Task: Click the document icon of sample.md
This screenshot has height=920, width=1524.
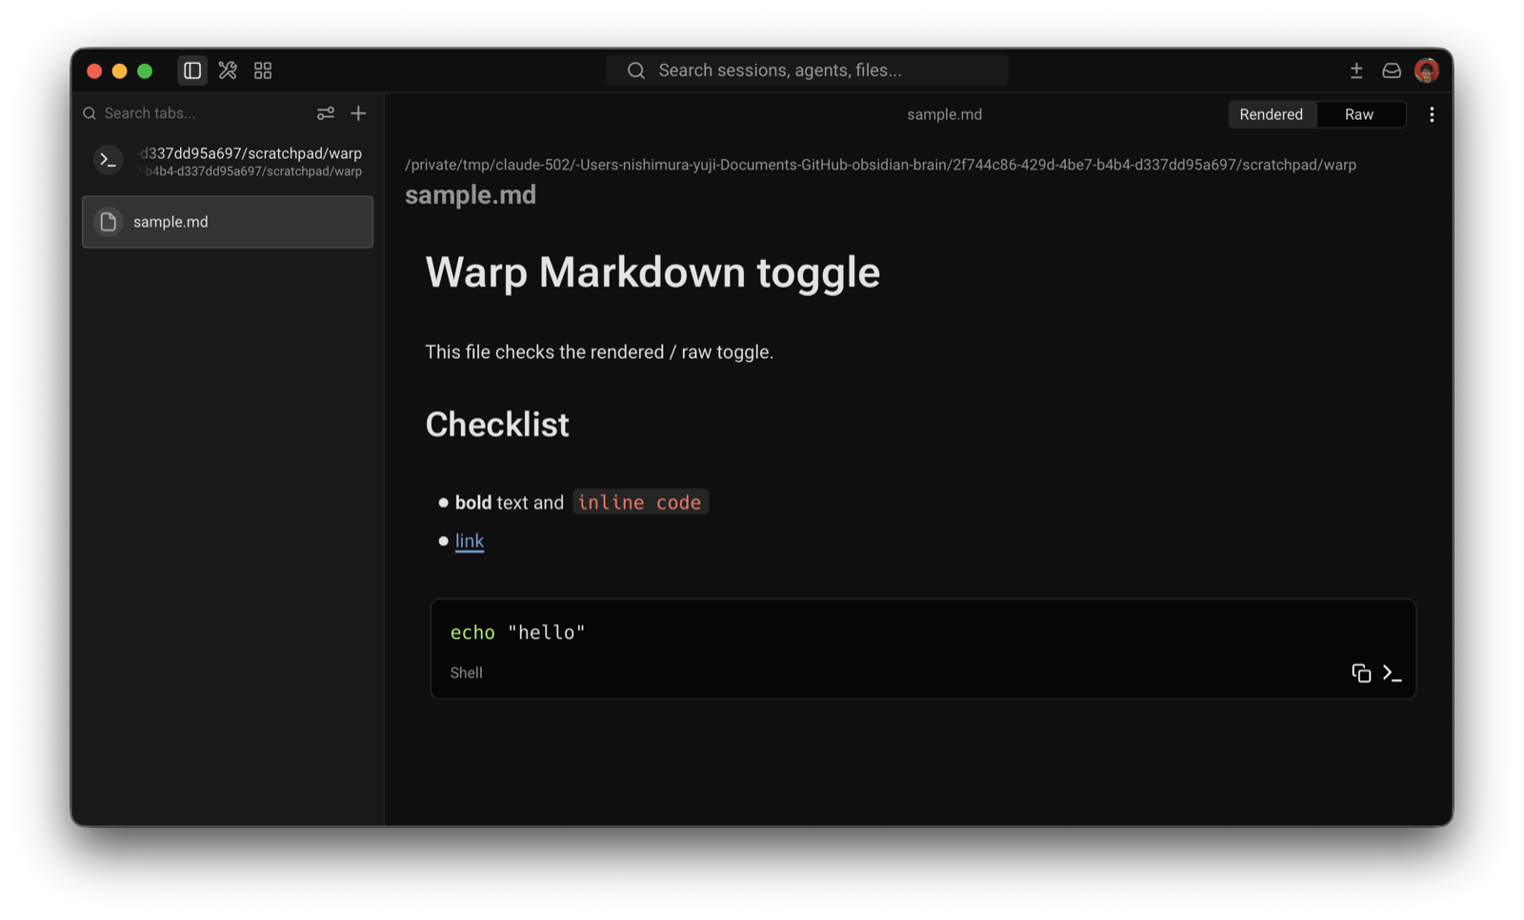Action: 109,222
